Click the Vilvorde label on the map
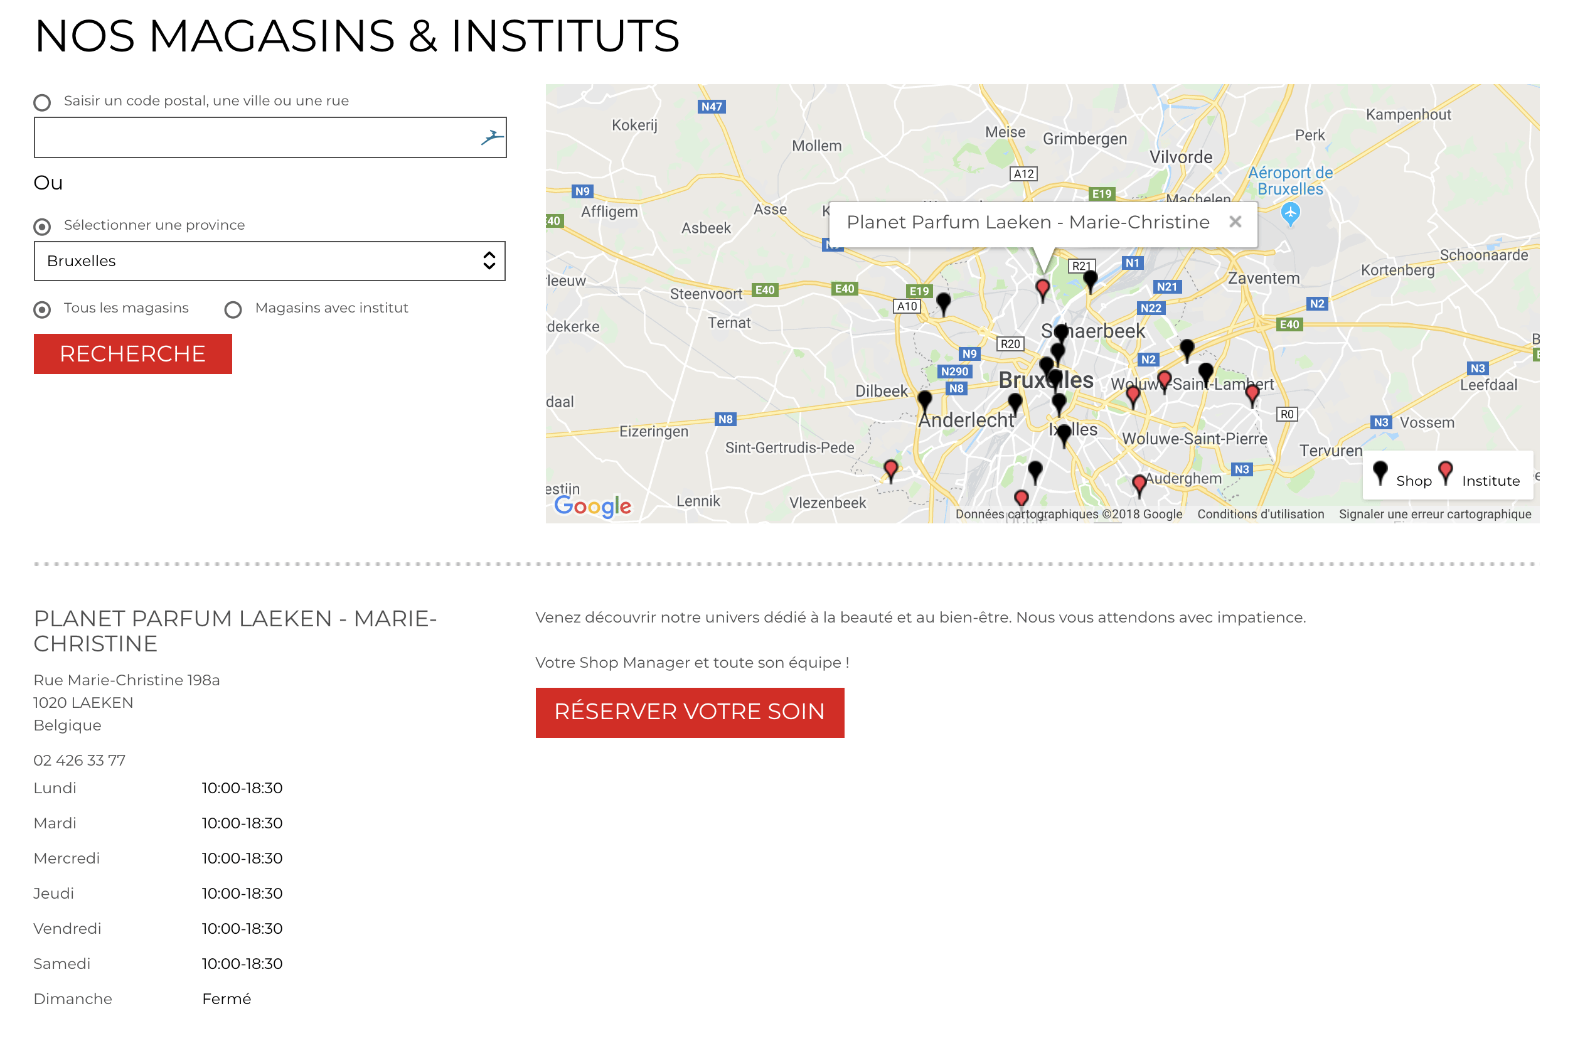The height and width of the screenshot is (1048, 1590). coord(1181,158)
